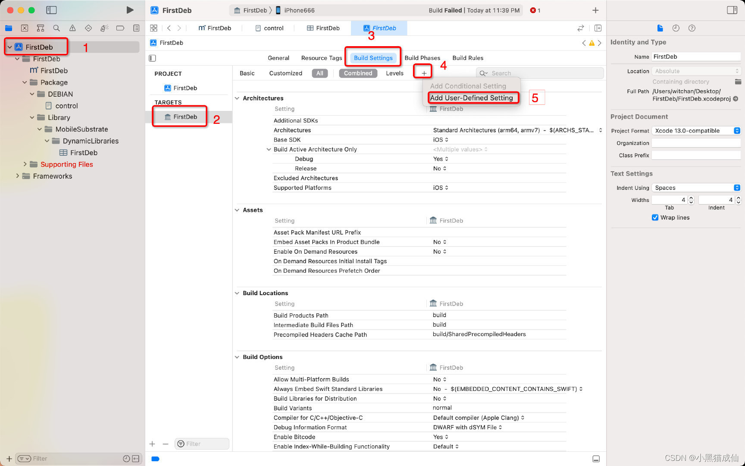Switch to Levels view

(x=394, y=73)
